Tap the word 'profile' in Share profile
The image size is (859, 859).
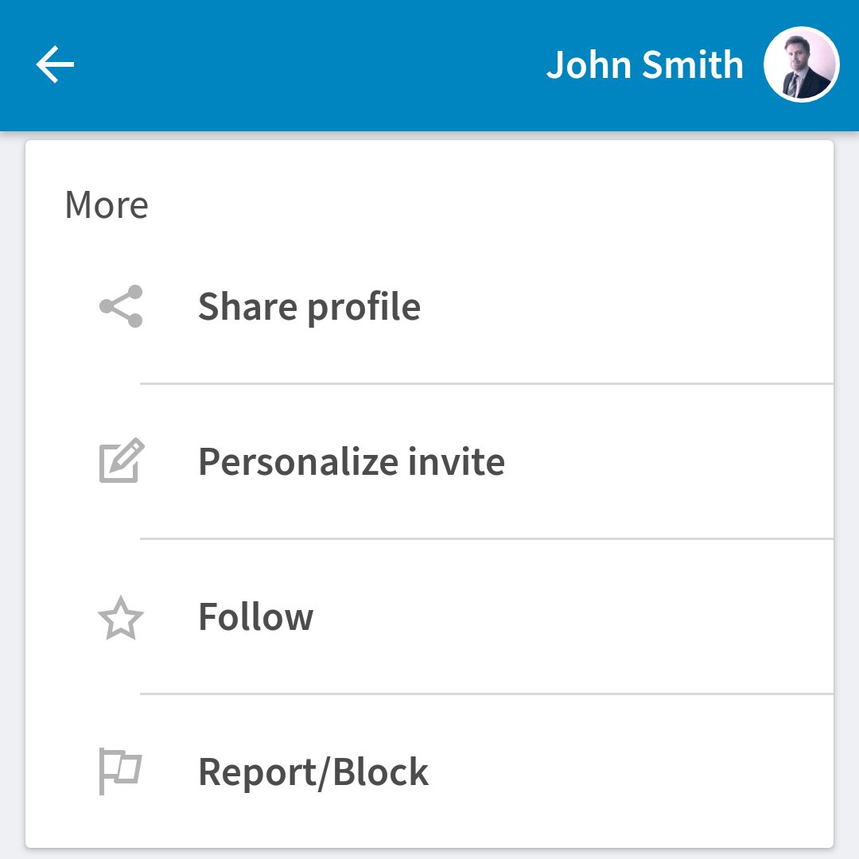click(363, 308)
